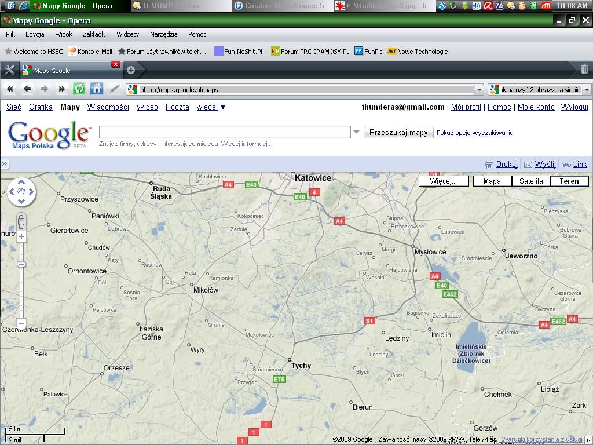Click the zoom slider handle
593x445 pixels.
coord(21,264)
